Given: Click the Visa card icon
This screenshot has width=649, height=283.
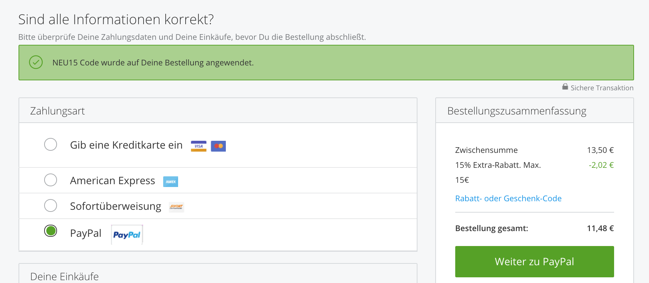Looking at the screenshot, I should tap(198, 146).
